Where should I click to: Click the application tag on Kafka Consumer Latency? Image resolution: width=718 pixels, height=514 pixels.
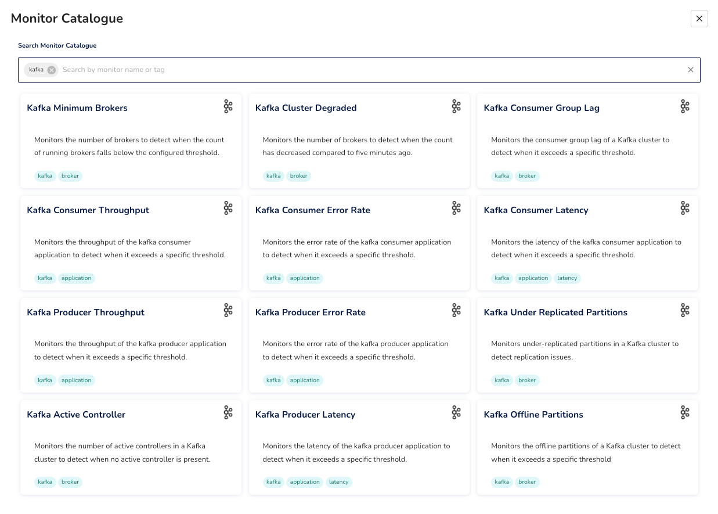(533, 278)
